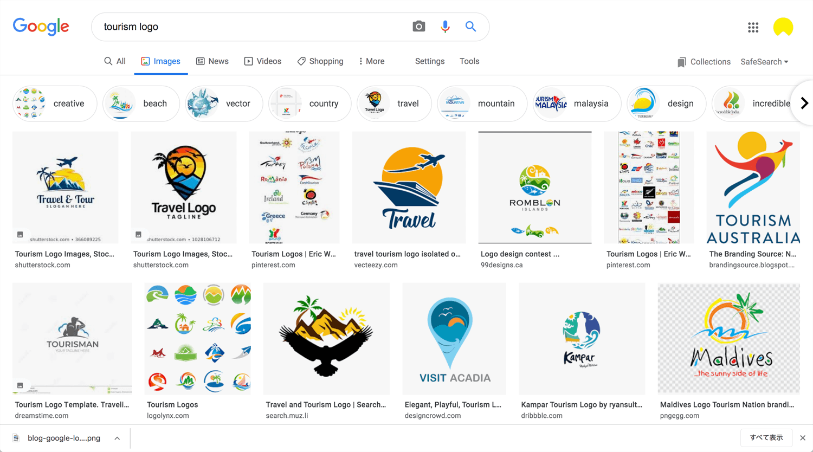Open the Tourism Australia kangaroo thumbnail
Screen dimensions: 813x452
pos(753,188)
